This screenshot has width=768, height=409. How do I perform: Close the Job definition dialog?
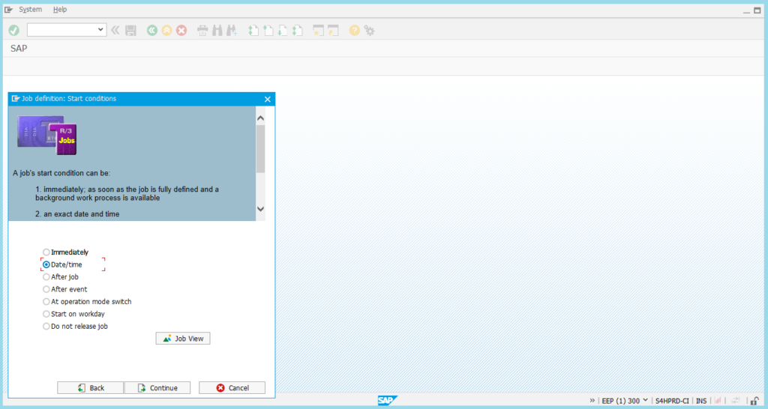pyautogui.click(x=268, y=99)
